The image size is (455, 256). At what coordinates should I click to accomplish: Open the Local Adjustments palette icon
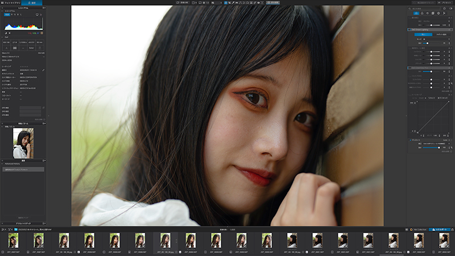444,13
